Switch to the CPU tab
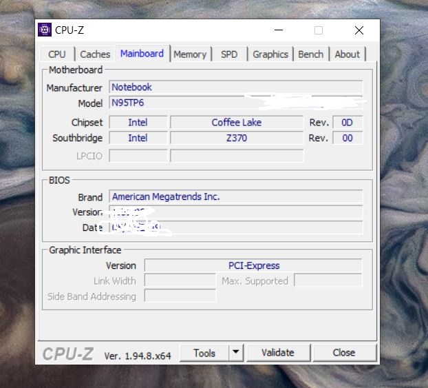 coord(57,54)
